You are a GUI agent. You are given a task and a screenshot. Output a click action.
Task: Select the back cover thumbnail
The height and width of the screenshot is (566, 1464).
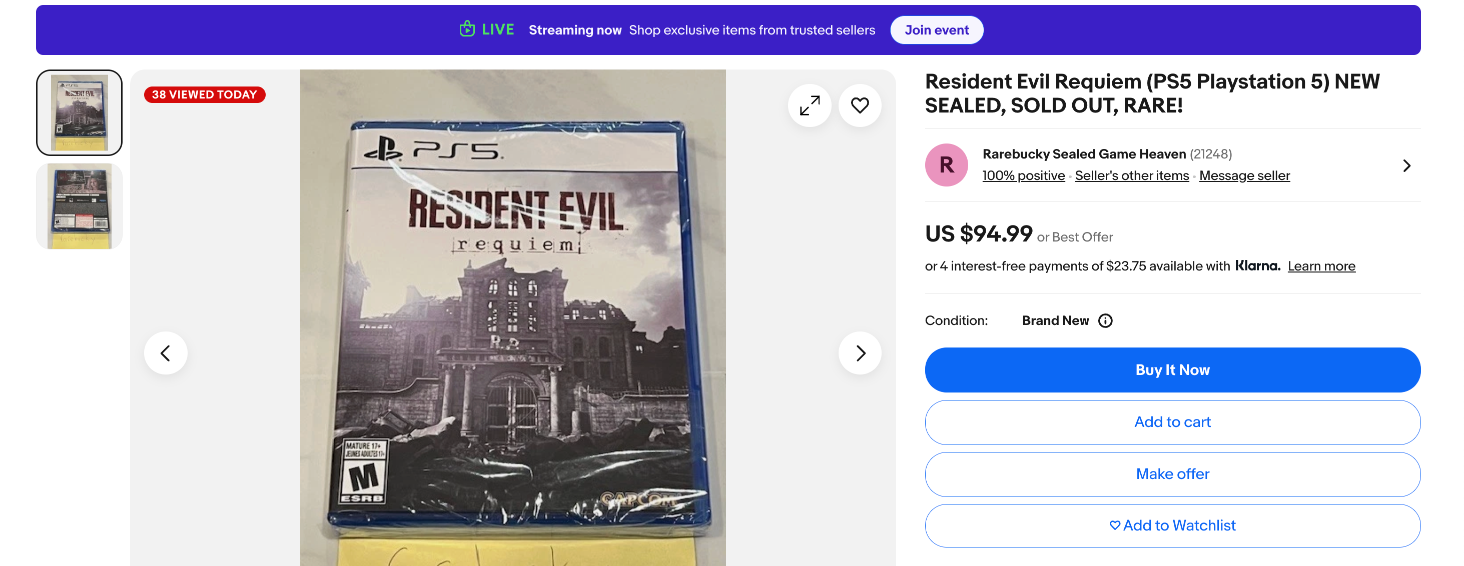(80, 206)
